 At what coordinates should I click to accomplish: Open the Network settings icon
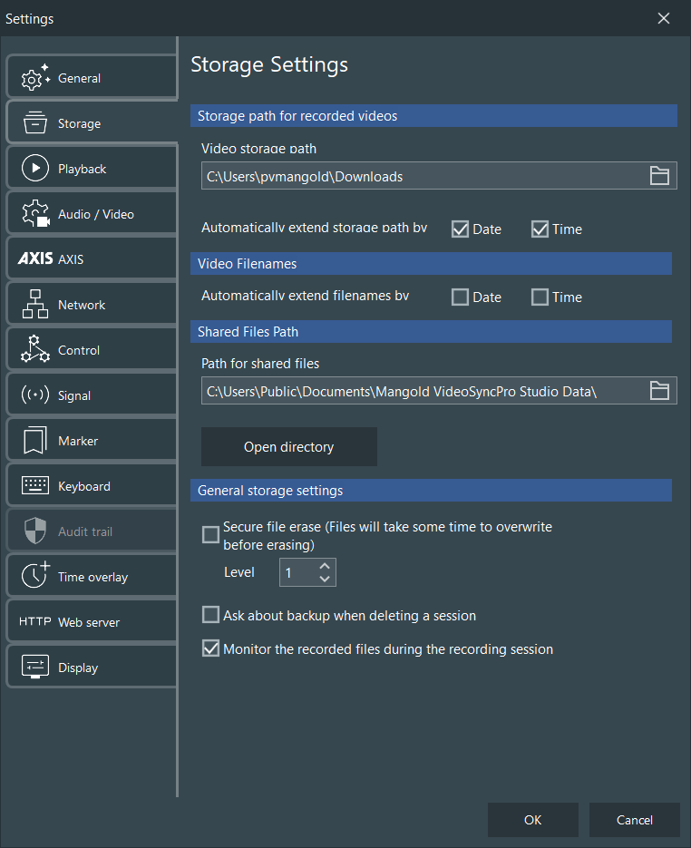(34, 305)
